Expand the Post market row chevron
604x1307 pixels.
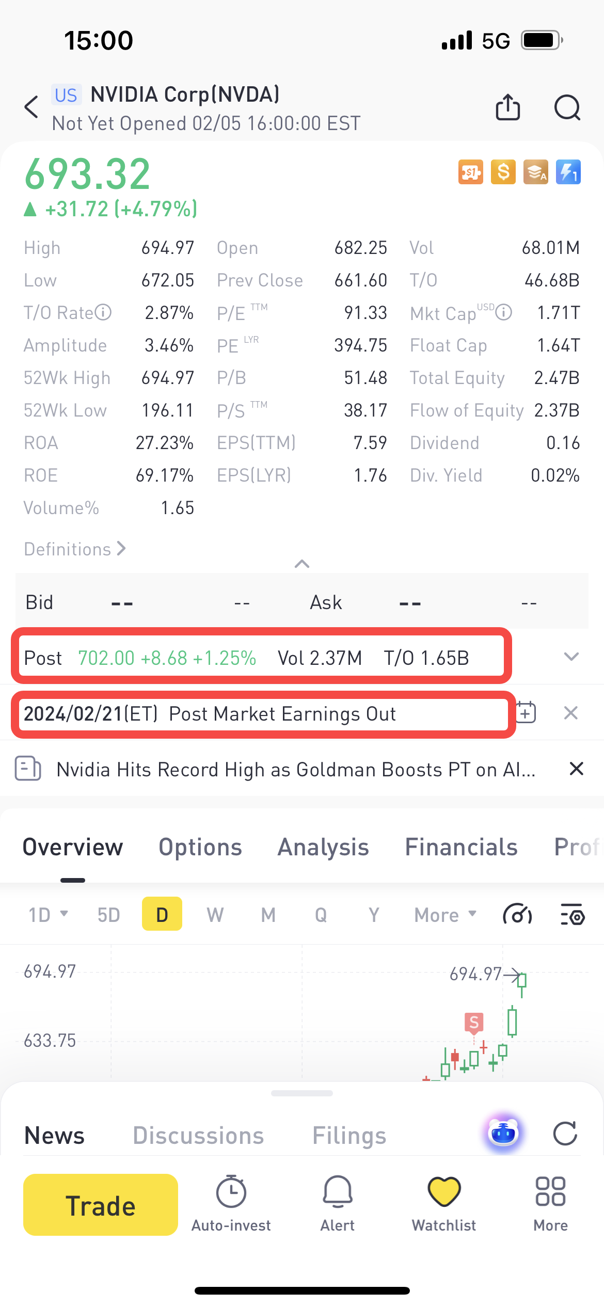571,657
